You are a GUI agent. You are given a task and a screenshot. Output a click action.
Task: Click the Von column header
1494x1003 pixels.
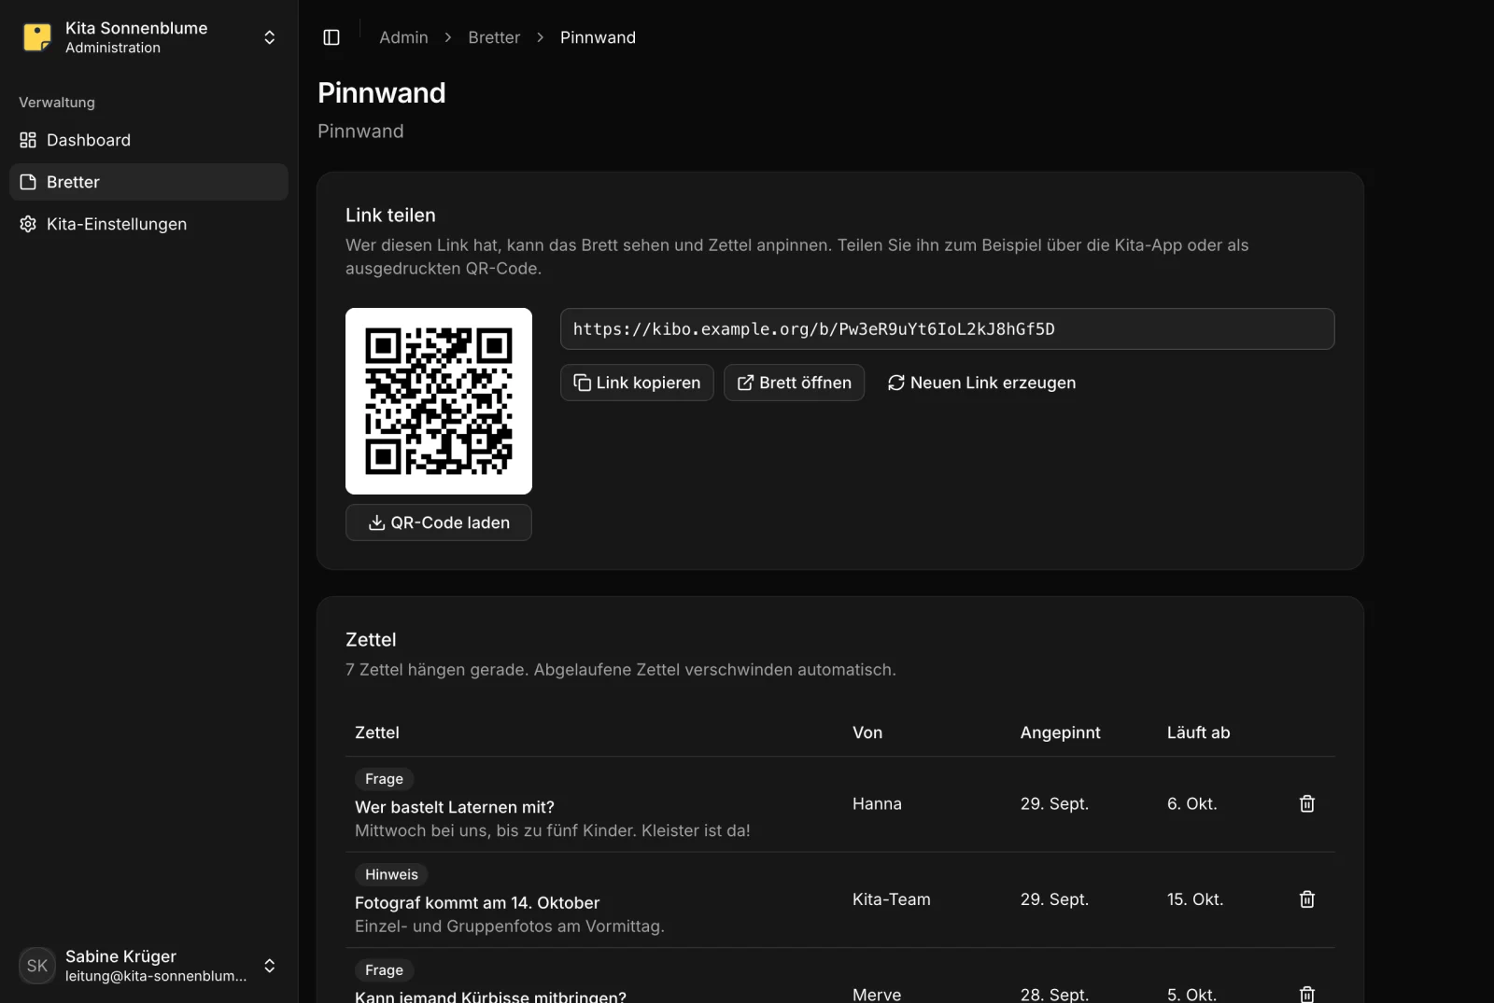coord(867,732)
